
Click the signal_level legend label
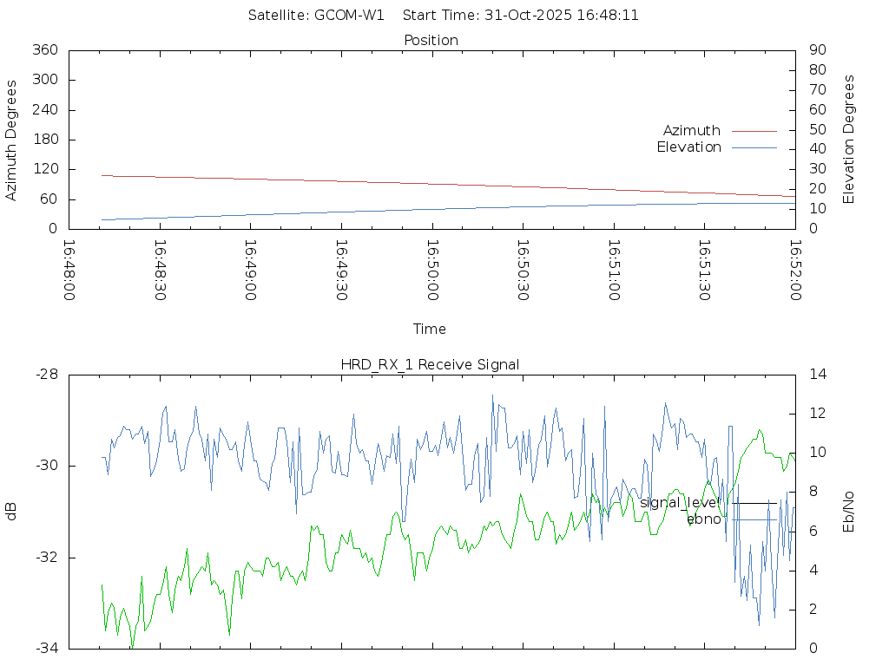coord(680,502)
